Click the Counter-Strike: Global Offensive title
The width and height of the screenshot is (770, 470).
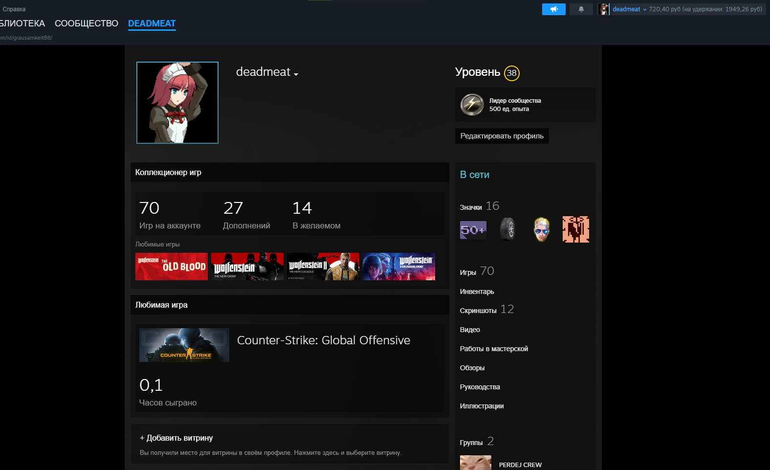click(x=324, y=340)
